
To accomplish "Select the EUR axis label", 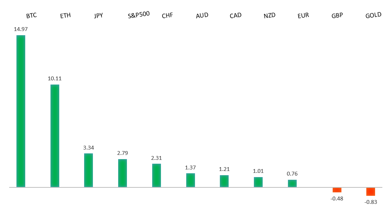I will tap(303, 16).
